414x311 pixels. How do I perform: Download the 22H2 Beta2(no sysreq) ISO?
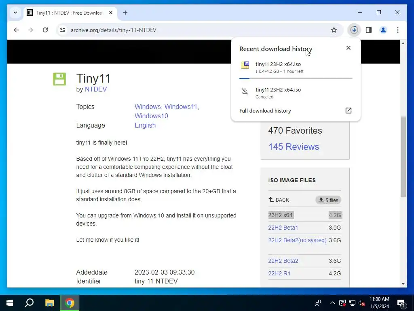point(297,240)
